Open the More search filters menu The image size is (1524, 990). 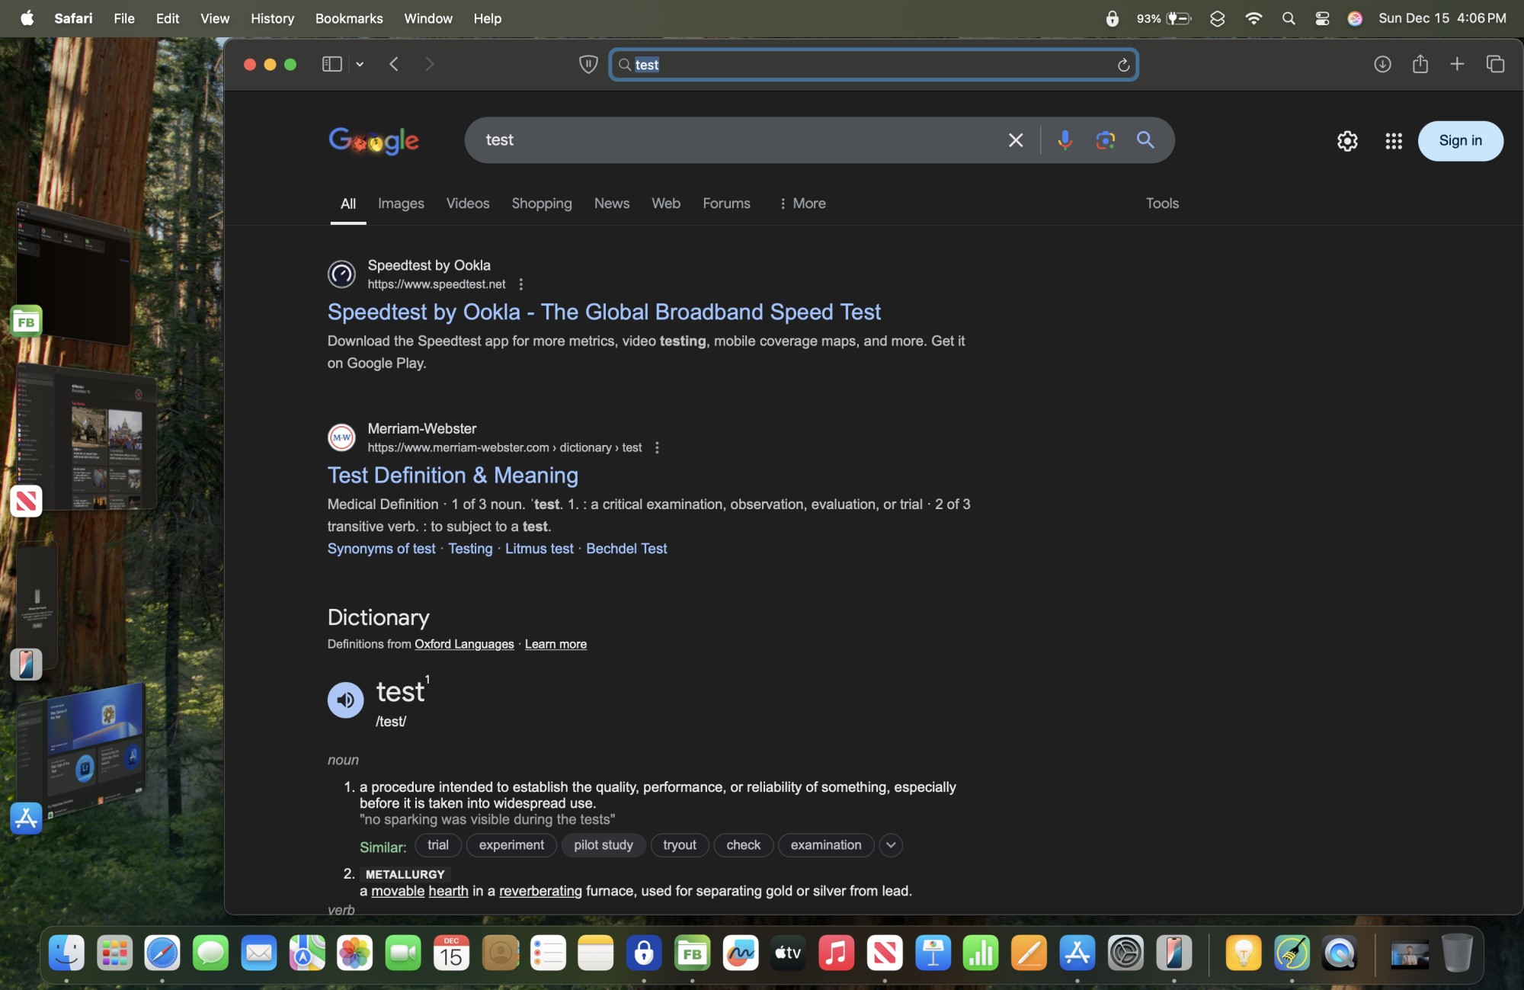pyautogui.click(x=802, y=203)
